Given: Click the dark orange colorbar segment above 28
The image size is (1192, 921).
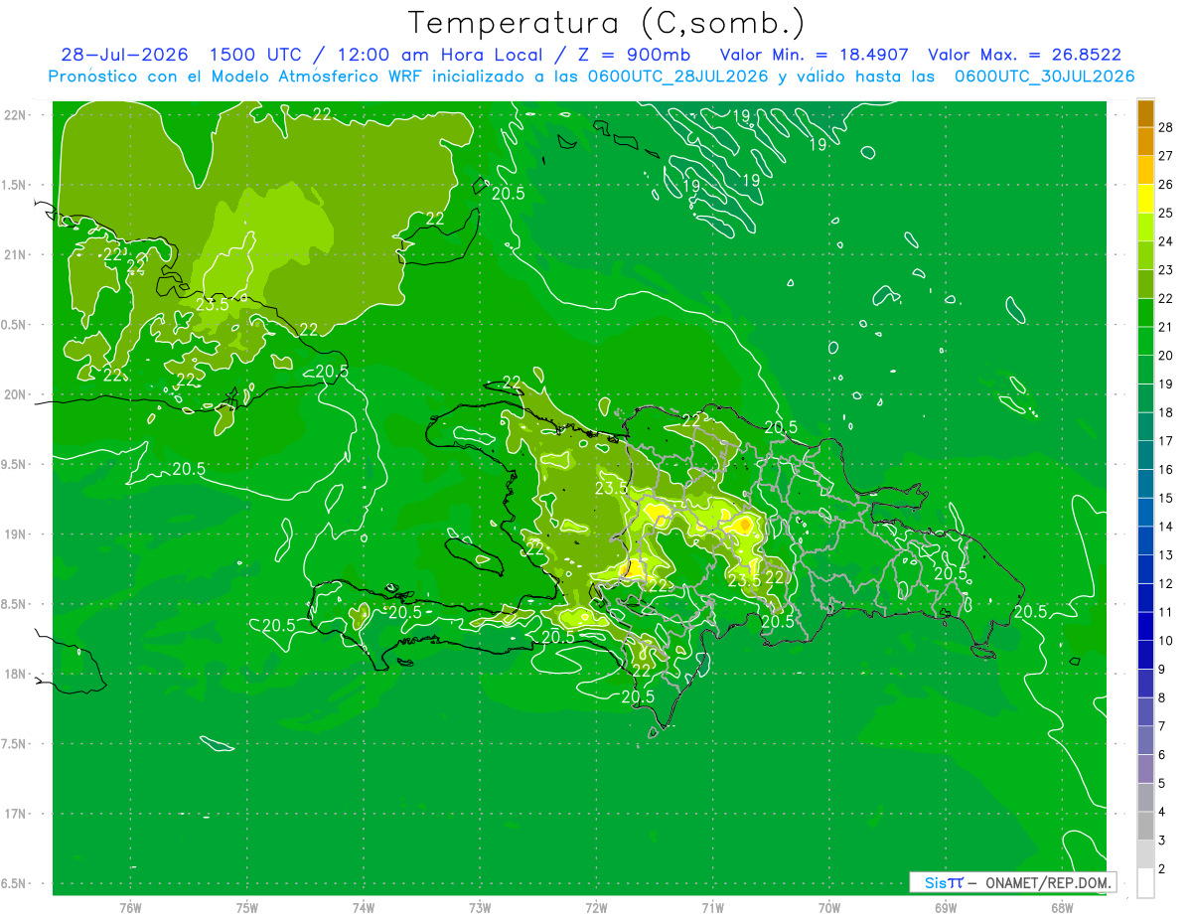Looking at the screenshot, I should point(1145,113).
